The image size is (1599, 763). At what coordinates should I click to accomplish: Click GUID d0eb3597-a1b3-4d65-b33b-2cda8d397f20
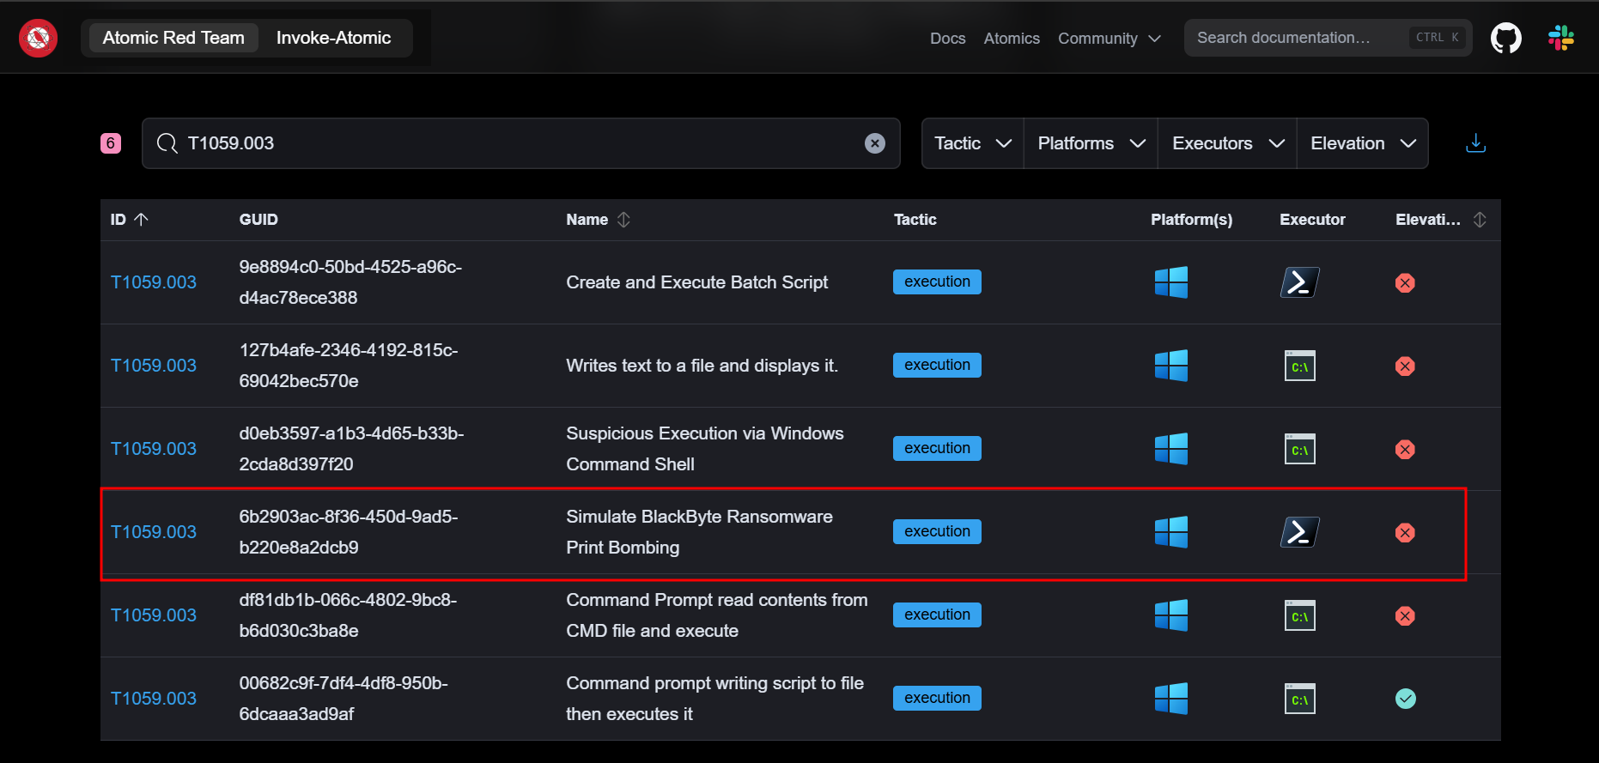(351, 449)
